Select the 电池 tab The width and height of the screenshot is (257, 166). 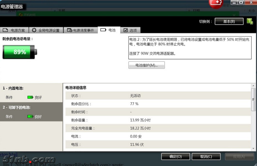click(109, 30)
